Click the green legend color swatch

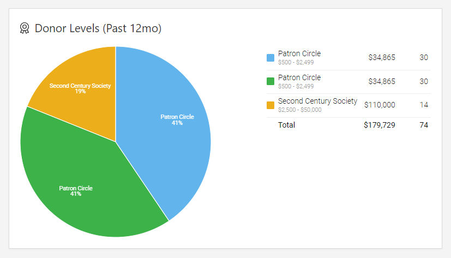270,81
